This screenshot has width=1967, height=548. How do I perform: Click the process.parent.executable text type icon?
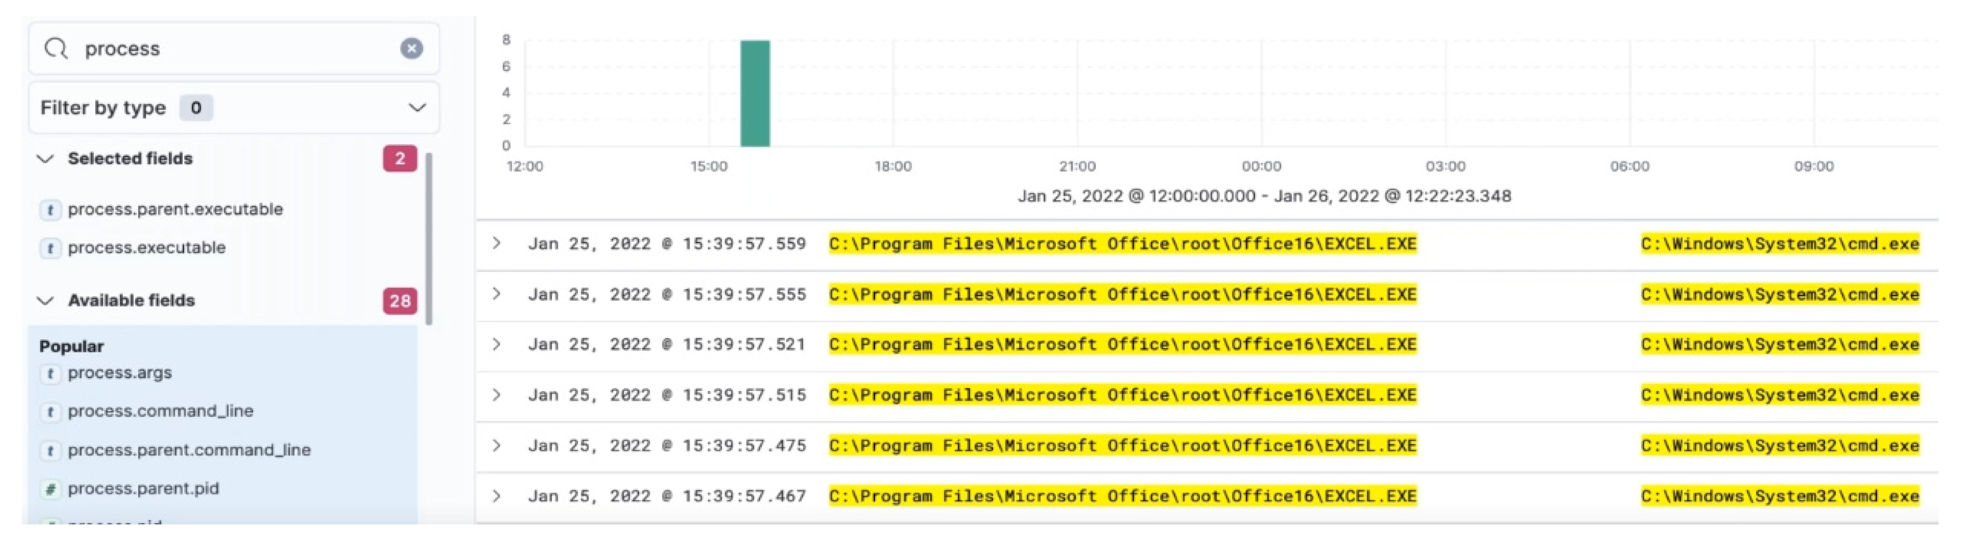pyautogui.click(x=50, y=209)
